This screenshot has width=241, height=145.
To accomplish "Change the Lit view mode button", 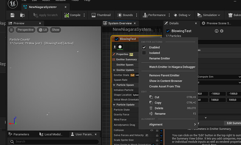I will click(43, 30).
